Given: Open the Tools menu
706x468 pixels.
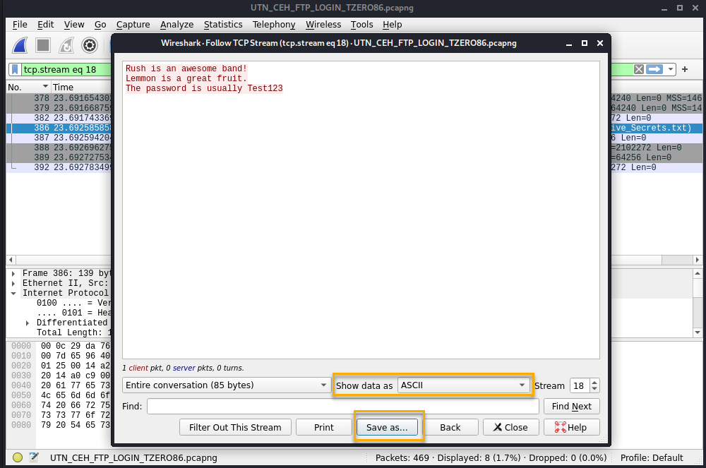Looking at the screenshot, I should point(361,24).
